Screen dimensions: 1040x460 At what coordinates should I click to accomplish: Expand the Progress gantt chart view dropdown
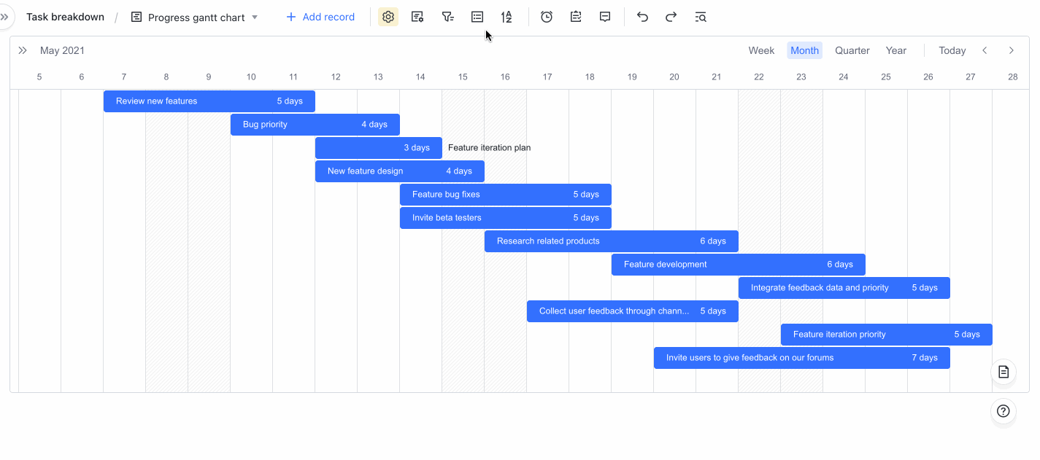pyautogui.click(x=255, y=17)
